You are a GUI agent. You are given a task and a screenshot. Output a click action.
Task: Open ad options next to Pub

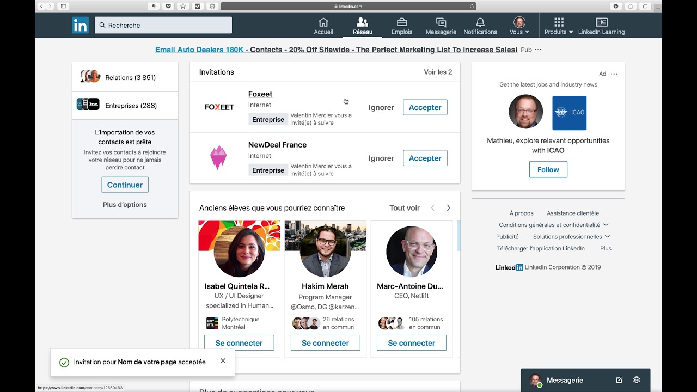538,50
